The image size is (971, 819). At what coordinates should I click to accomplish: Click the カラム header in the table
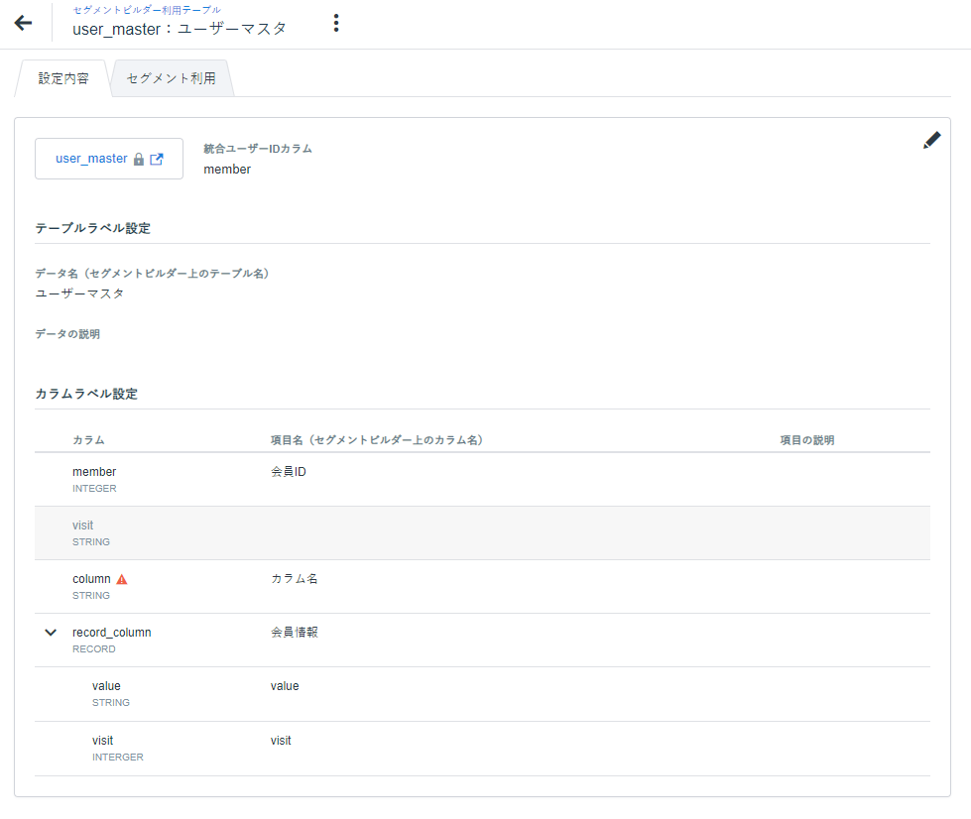pyautogui.click(x=88, y=440)
